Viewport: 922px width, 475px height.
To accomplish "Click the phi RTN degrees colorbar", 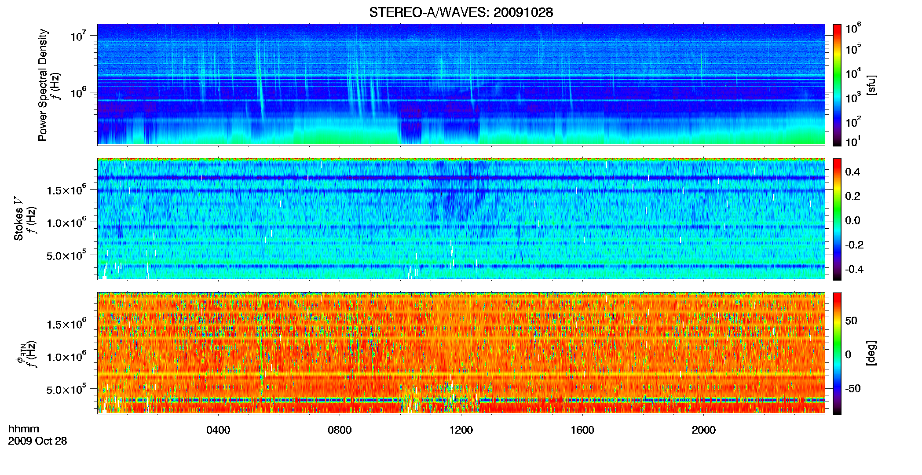I will click(x=837, y=353).
